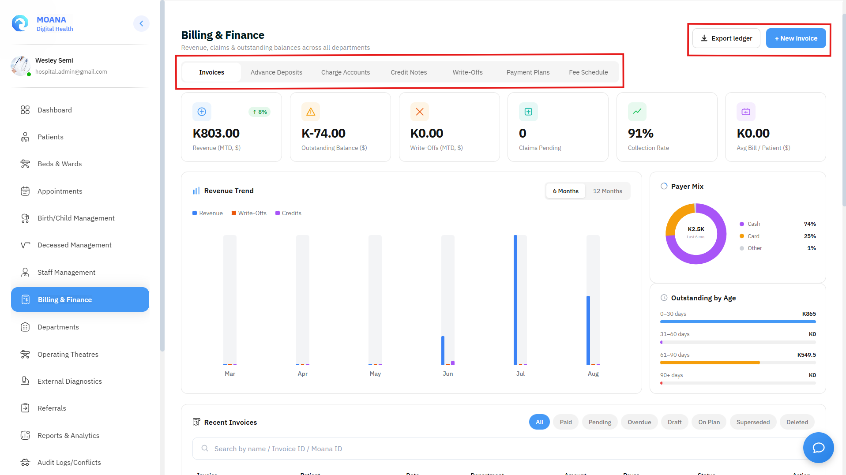Click the Moana Digital Health logo
The height and width of the screenshot is (475, 846).
pos(20,23)
